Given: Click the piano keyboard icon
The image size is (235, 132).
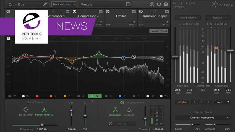Looking at the screenshot, I should coord(8,38).
